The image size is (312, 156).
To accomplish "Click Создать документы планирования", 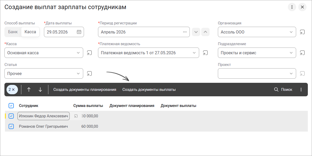I will [85, 90].
